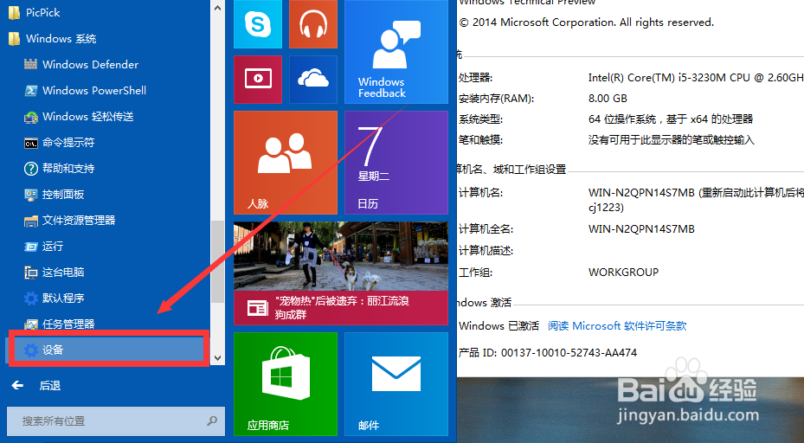Open the Windows Feedback tile
This screenshot has height=443, width=804.
coord(396,52)
